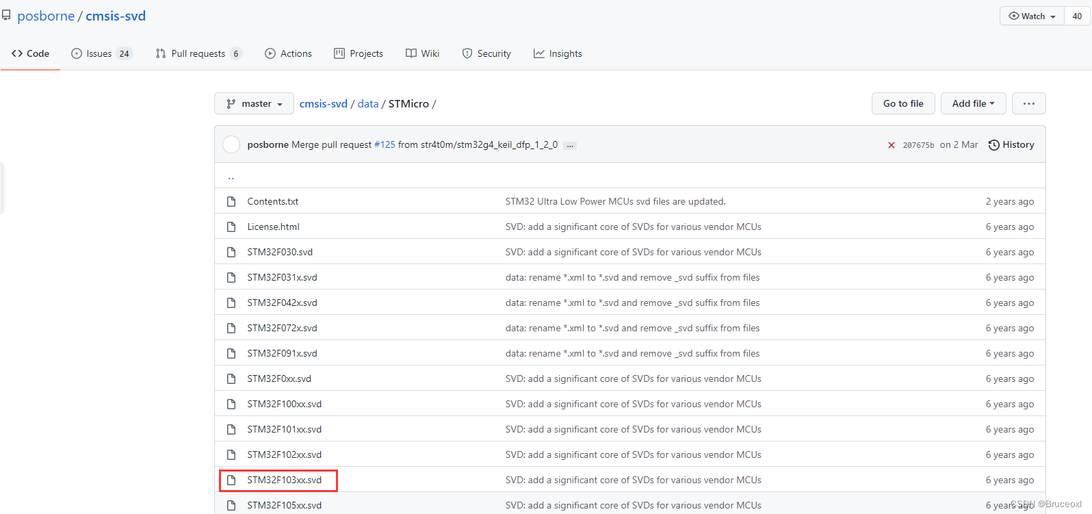Open Contents.txt file
Screen dimensions: 1092x514
[273, 201]
